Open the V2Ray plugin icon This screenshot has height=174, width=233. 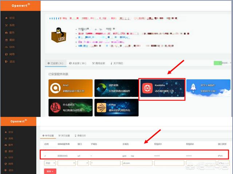point(102,108)
